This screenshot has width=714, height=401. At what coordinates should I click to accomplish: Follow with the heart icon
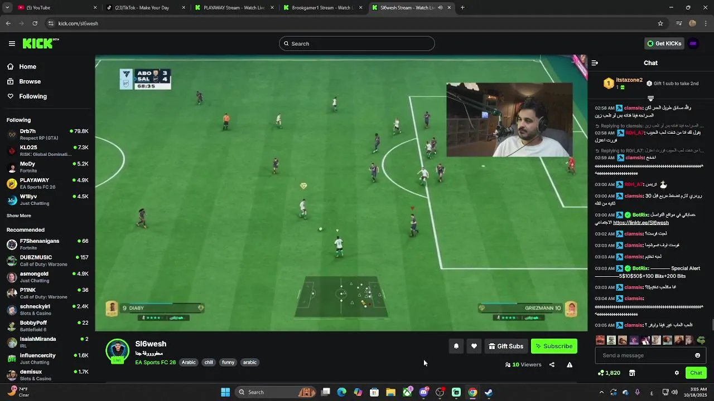(x=474, y=346)
